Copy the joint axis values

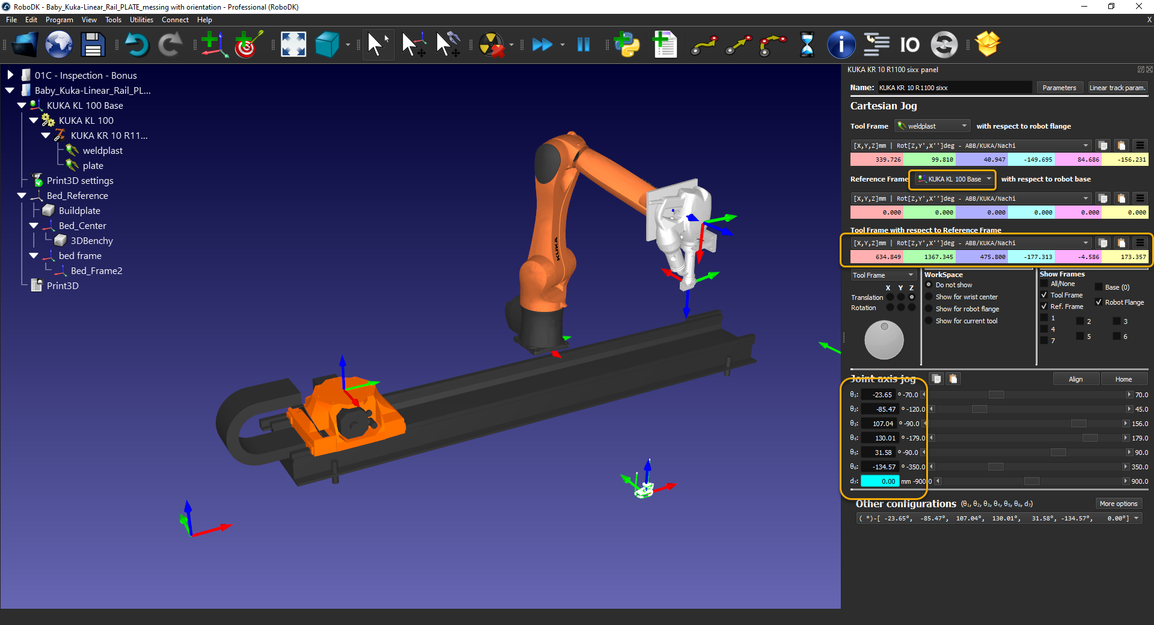point(936,379)
